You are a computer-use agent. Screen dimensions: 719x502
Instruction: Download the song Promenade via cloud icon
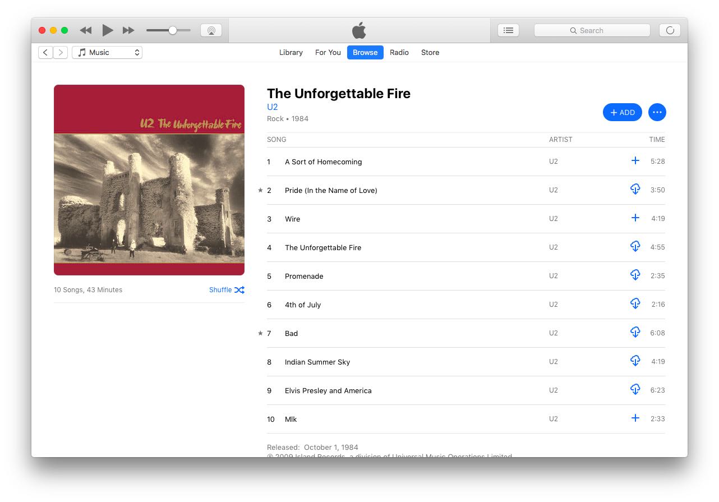coord(635,275)
